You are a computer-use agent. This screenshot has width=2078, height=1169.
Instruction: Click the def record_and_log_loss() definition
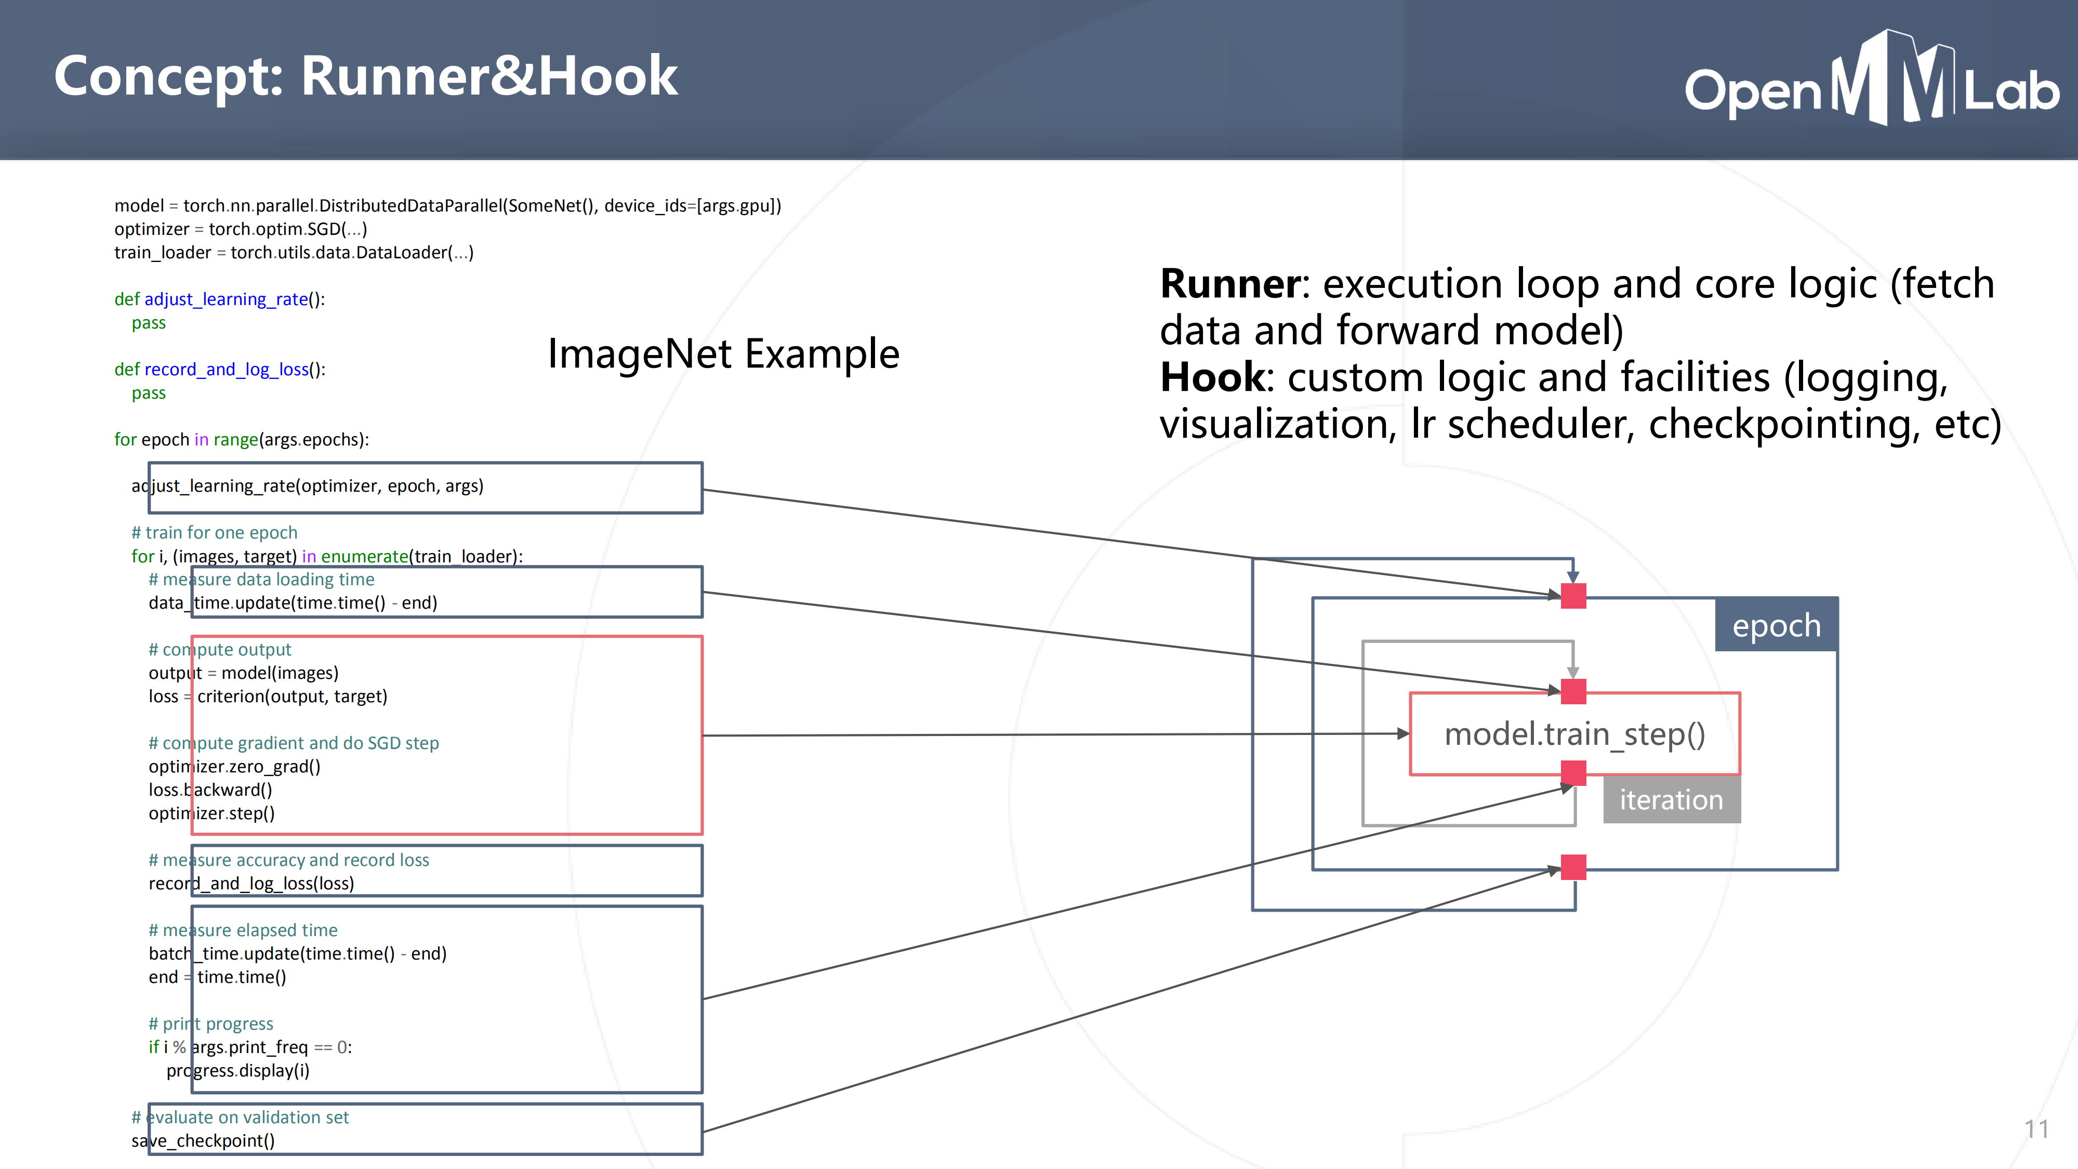pos(219,370)
